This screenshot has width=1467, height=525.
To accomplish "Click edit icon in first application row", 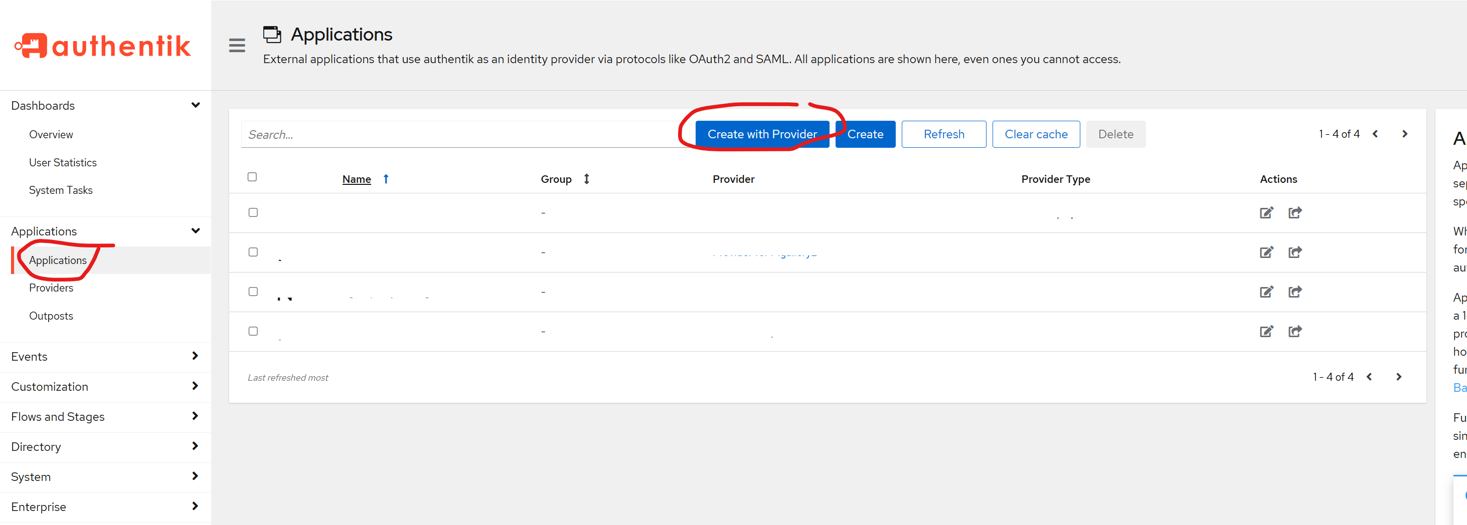I will click(1265, 213).
